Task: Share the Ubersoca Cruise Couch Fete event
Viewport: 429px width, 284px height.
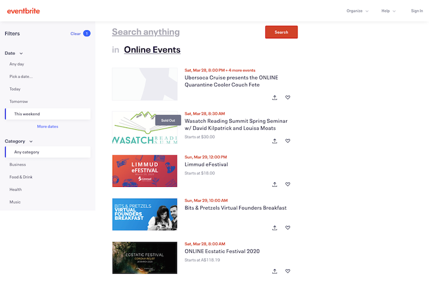Action: tap(275, 98)
